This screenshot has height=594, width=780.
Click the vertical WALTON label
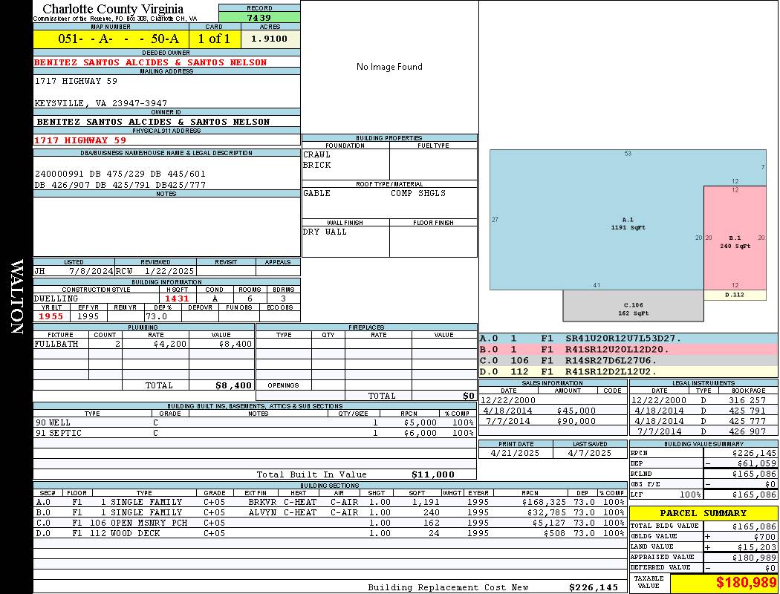pos(16,297)
